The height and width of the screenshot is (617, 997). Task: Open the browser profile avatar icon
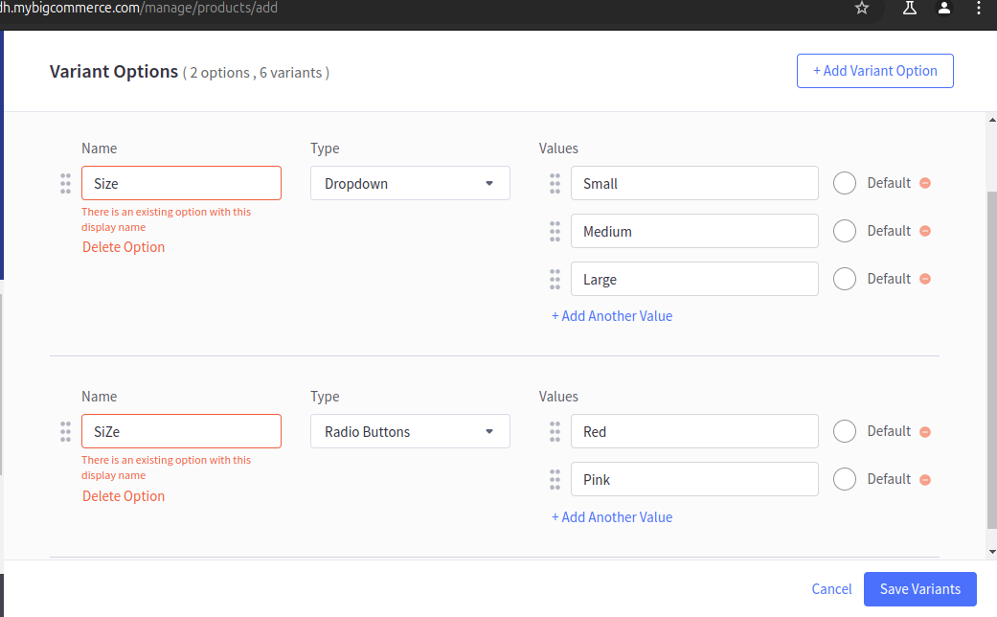[944, 9]
